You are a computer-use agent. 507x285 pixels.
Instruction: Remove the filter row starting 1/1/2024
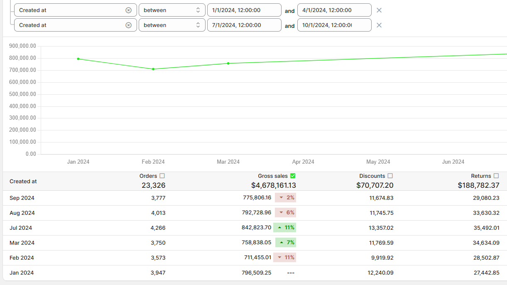pos(379,10)
